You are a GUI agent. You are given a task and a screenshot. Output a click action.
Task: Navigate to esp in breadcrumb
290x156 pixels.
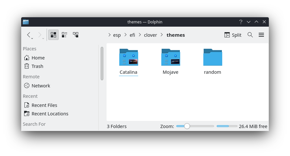tap(117, 35)
